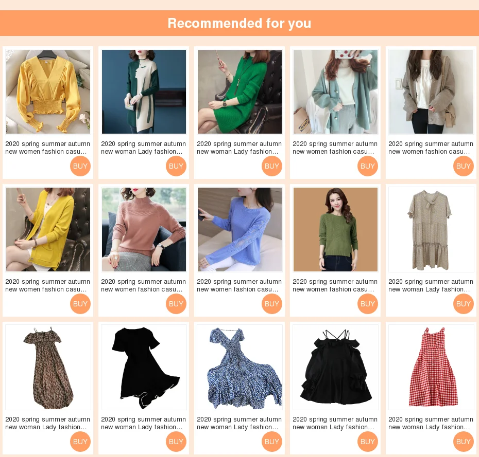View the beige oversized cardigan photo

pyautogui.click(x=431, y=92)
